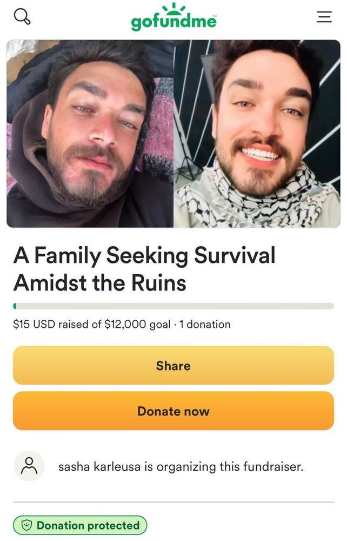Click 'is organizing this fundraiser' text
Viewport: 347px width, 541px height.
click(x=224, y=466)
